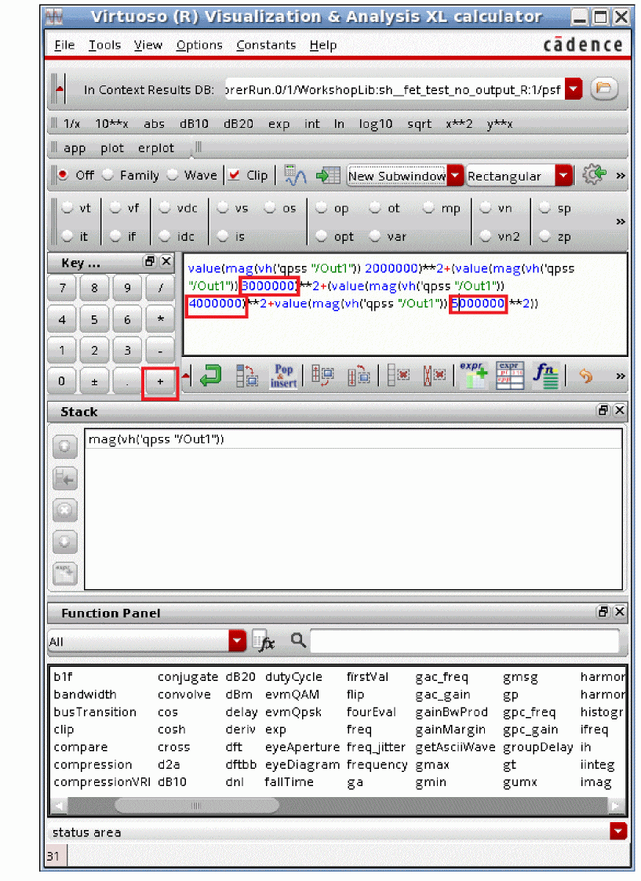The width and height of the screenshot is (641, 881).
Task: Open the Tools menu
Action: tap(104, 45)
